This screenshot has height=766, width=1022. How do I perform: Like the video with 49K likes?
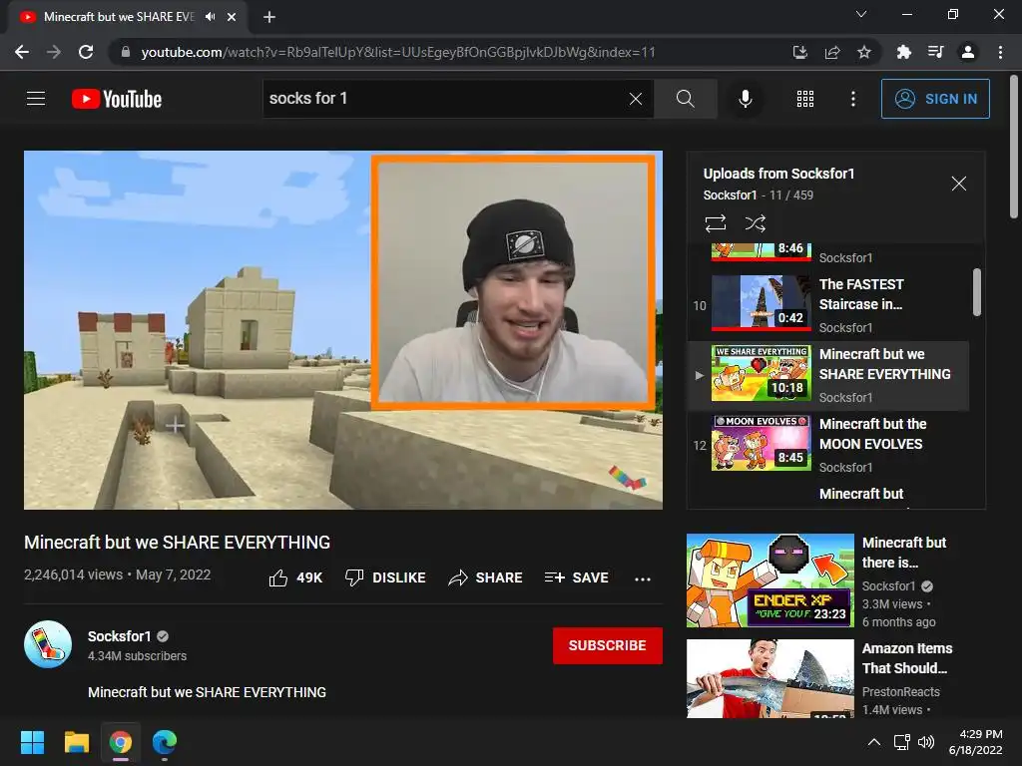[295, 577]
